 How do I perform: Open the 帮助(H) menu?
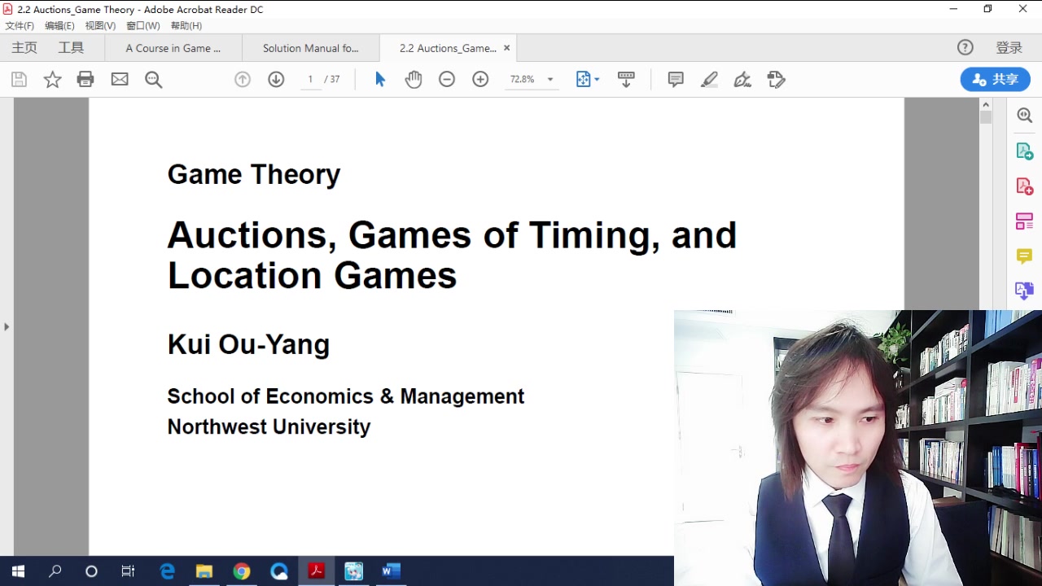point(186,26)
